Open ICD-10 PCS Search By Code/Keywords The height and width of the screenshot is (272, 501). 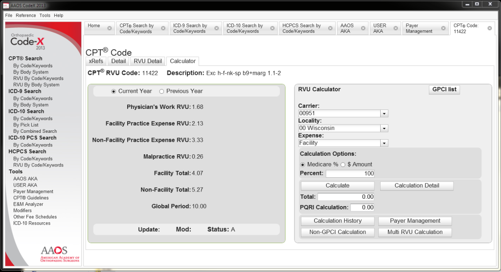33,145
